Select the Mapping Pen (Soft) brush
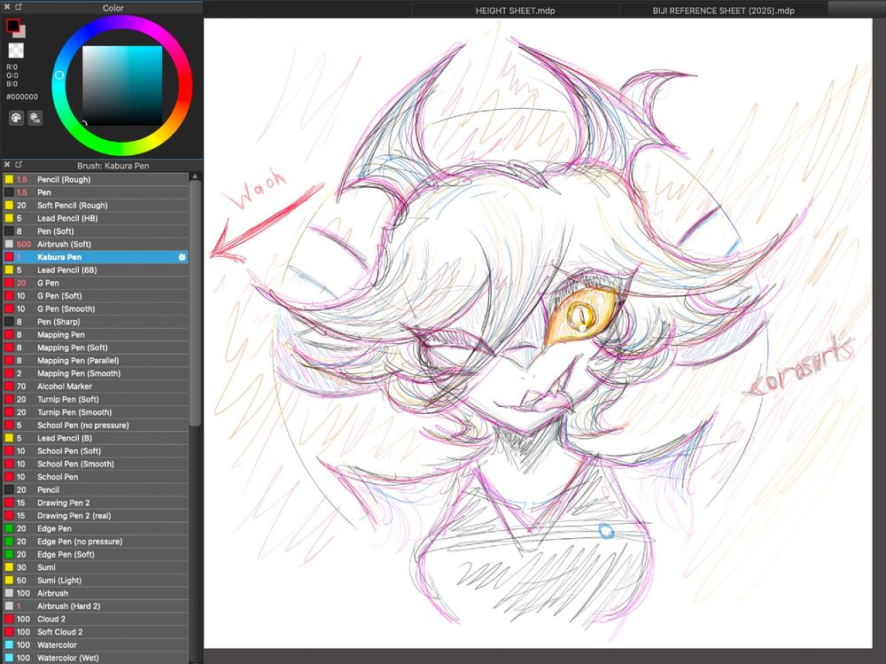Screen dimensions: 886x664 pyautogui.click(x=96, y=348)
